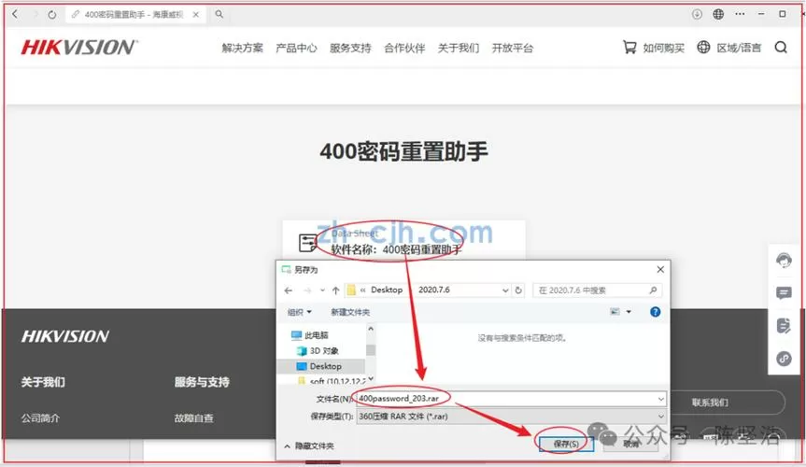The width and height of the screenshot is (806, 467).
Task: Select Desktop in the navigation tree
Action: [x=319, y=366]
